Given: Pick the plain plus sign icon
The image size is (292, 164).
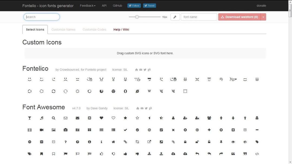Looking at the screenshot, I should tap(209, 130).
